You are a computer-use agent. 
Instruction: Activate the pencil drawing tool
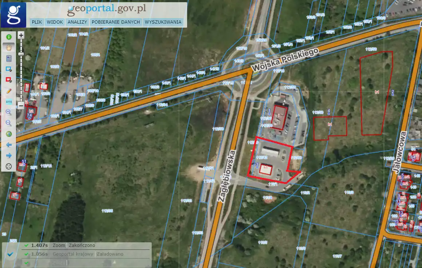[9, 91]
